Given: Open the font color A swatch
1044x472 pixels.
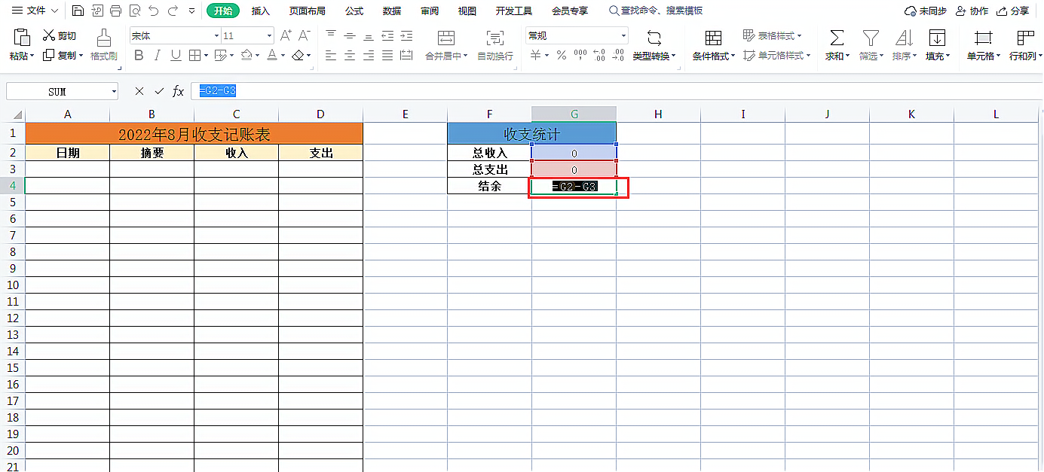Looking at the screenshot, I should (x=272, y=55).
